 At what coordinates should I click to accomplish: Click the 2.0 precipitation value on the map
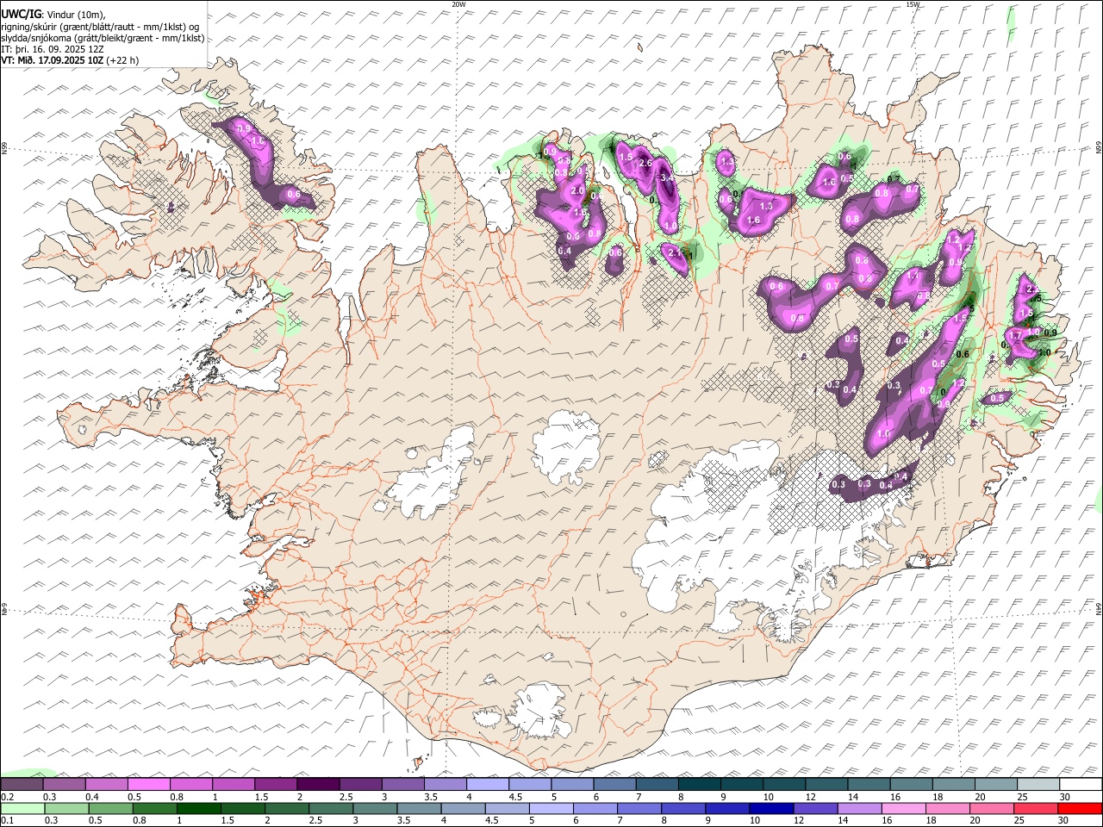577,191
